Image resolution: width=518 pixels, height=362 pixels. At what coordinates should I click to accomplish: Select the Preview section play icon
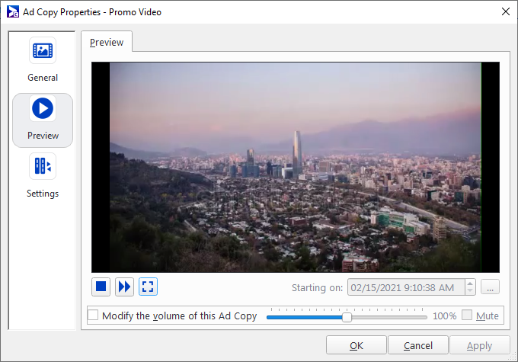(x=43, y=108)
